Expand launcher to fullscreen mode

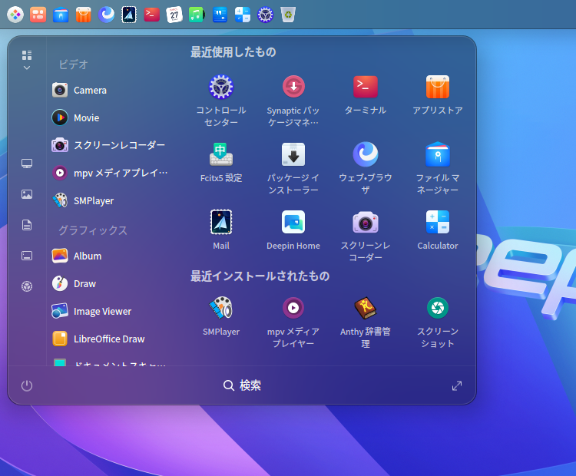pyautogui.click(x=457, y=385)
